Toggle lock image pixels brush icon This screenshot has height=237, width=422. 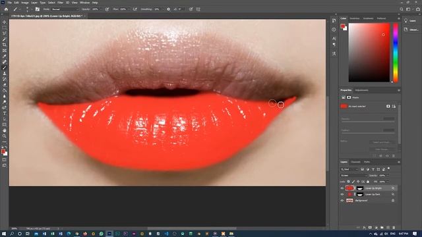click(353, 182)
